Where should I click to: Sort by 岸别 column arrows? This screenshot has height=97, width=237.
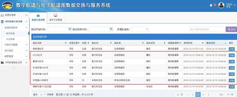click(x=88, y=43)
